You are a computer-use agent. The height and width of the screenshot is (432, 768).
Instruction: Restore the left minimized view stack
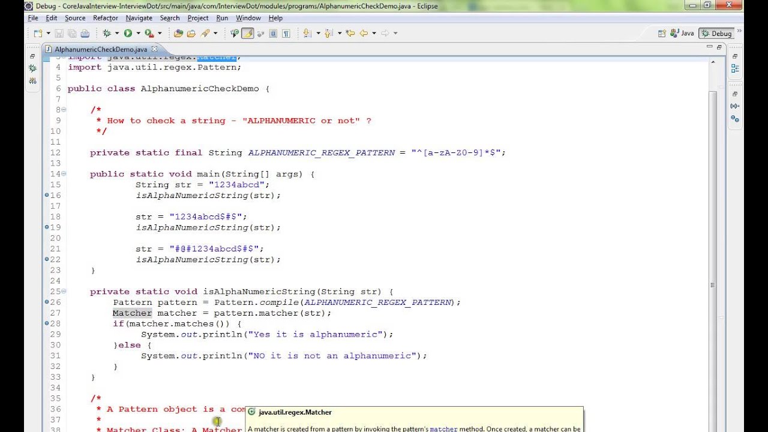click(x=32, y=56)
